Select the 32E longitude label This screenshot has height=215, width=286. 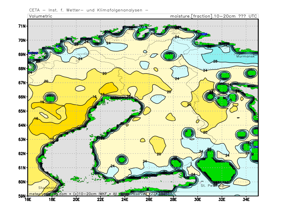(222, 199)
